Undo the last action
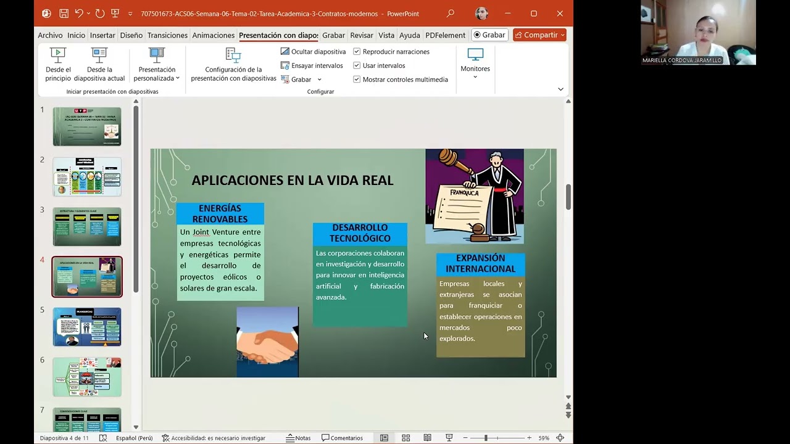 (x=79, y=14)
